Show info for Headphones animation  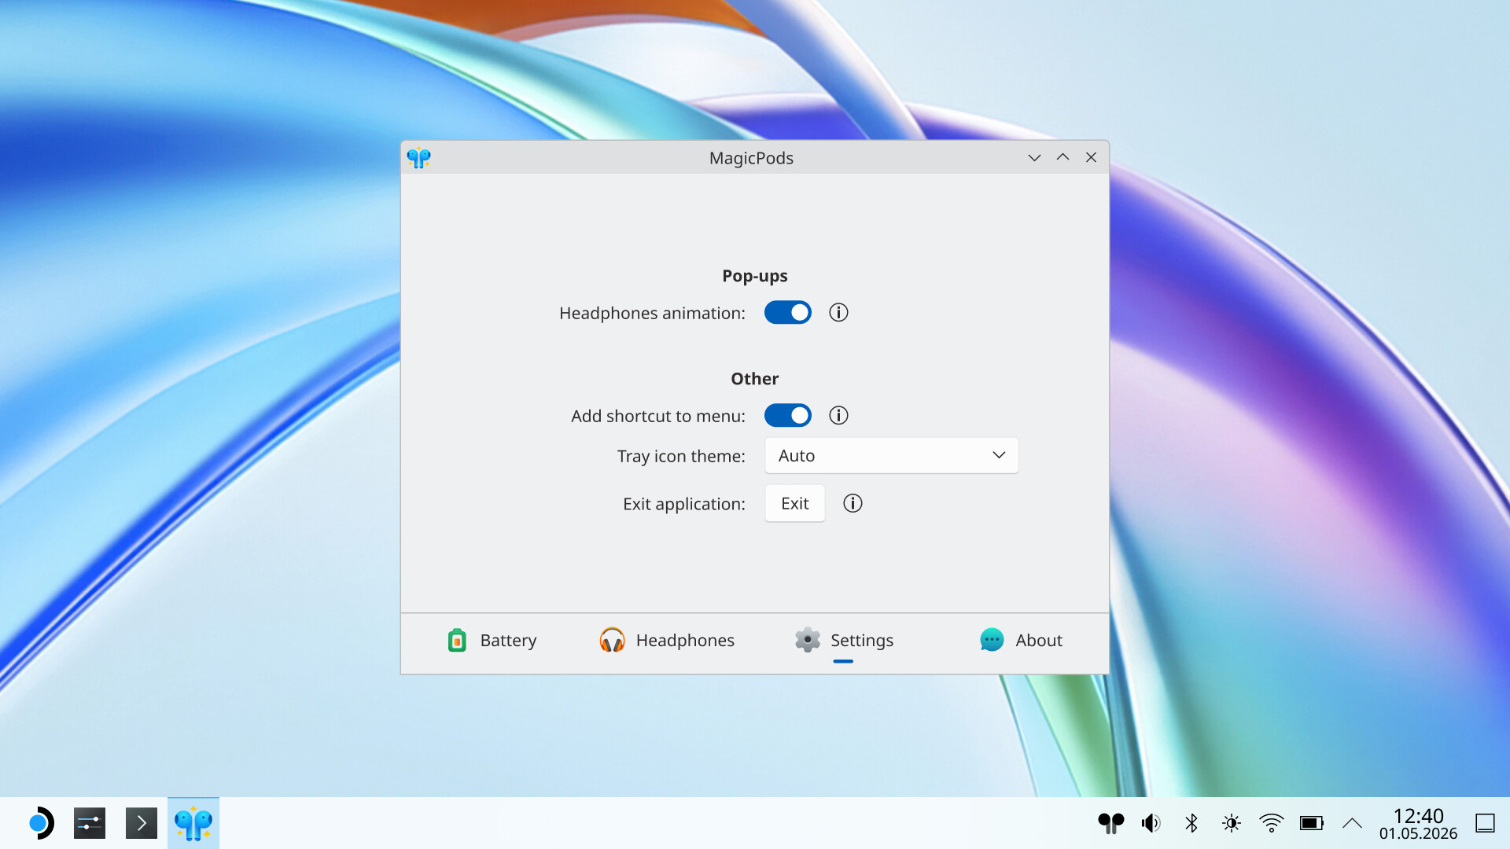coord(838,313)
